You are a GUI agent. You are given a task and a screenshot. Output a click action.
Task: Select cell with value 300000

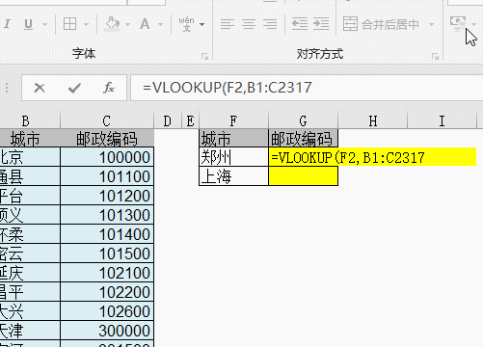pos(107,331)
